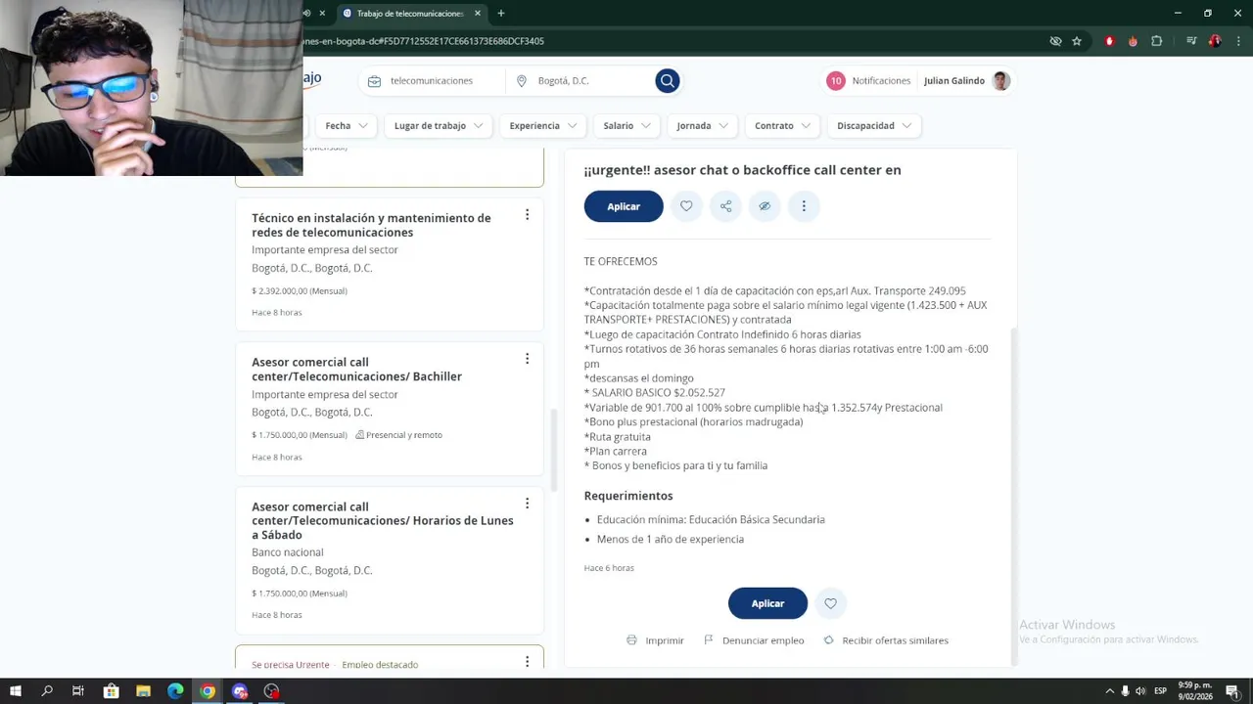The width and height of the screenshot is (1253, 704).
Task: Hide this job offer with crossed-eye icon
Action: pyautogui.click(x=765, y=206)
